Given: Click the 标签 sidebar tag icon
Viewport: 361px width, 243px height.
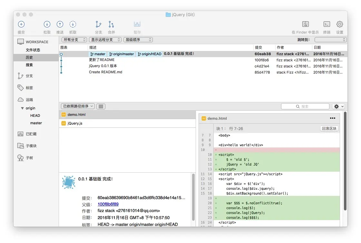Looking at the screenshot, I should tap(21, 87).
